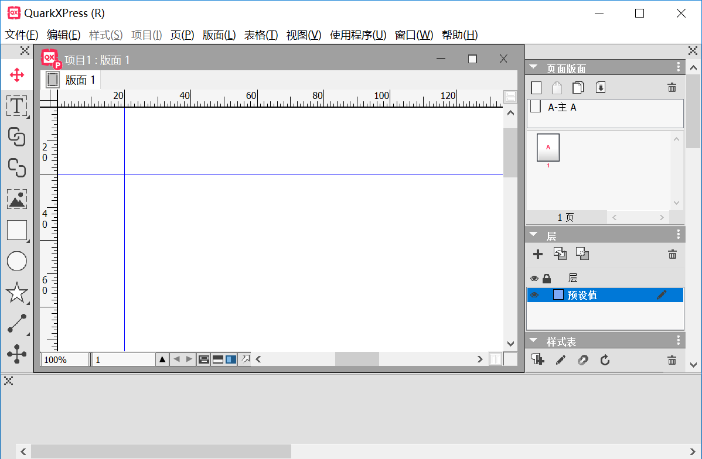702x459 pixels.
Task: Click the blank single page icon in 页面版面
Action: [536, 88]
